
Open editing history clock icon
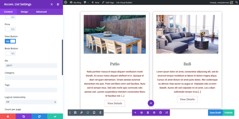coord(160,112)
